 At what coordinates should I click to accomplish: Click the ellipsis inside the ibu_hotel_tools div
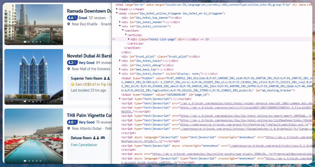(x=166, y=61)
